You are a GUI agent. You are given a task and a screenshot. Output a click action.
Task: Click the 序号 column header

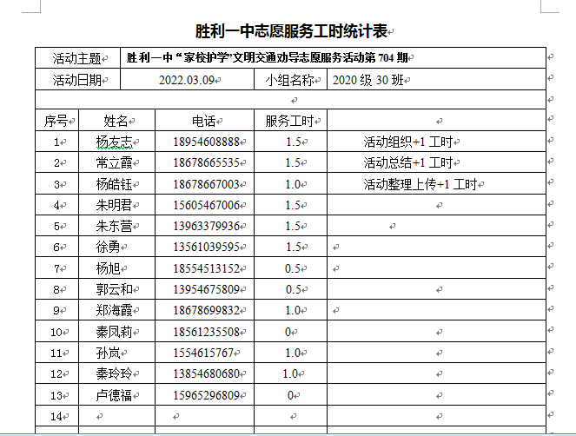click(57, 120)
